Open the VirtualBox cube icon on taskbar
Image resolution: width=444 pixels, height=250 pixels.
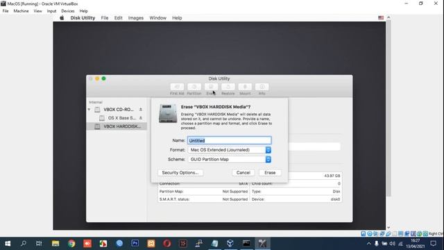[x=230, y=244]
